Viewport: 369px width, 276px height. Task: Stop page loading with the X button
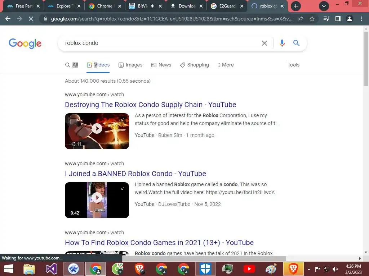[31, 19]
